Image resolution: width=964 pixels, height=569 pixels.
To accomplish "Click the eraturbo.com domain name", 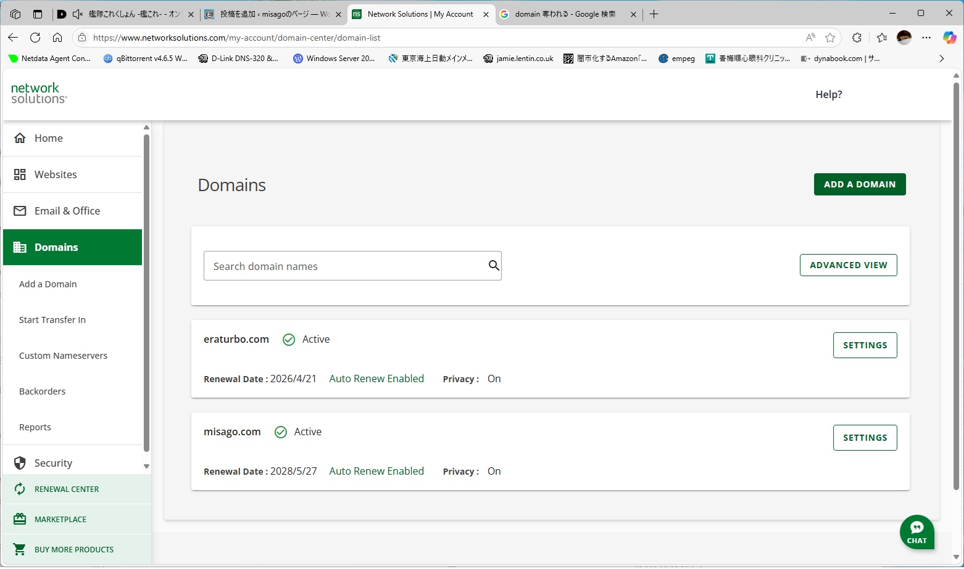I will pyautogui.click(x=236, y=339).
